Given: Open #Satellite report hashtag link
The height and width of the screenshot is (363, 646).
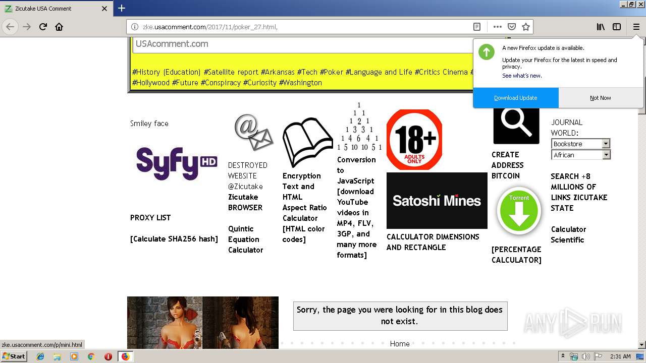Looking at the screenshot, I should 231,72.
